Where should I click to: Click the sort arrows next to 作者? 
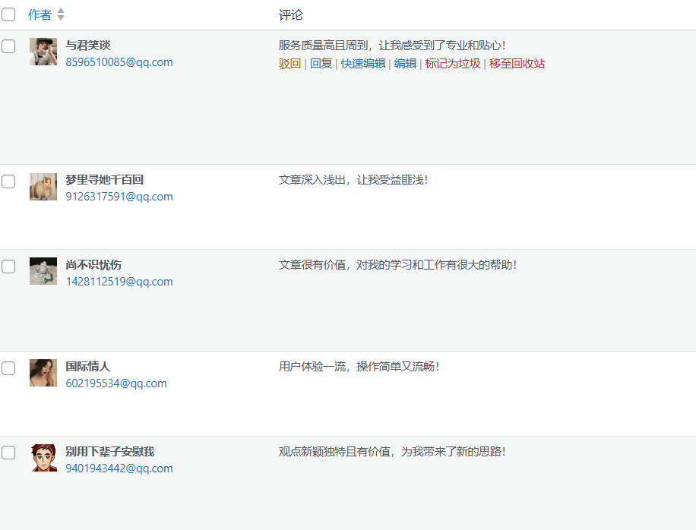61,14
